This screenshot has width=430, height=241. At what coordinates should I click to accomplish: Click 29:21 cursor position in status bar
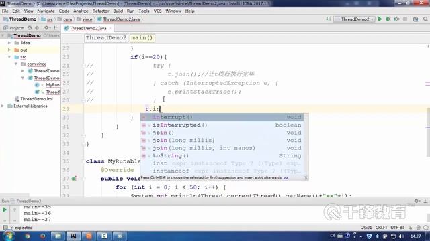point(366,228)
